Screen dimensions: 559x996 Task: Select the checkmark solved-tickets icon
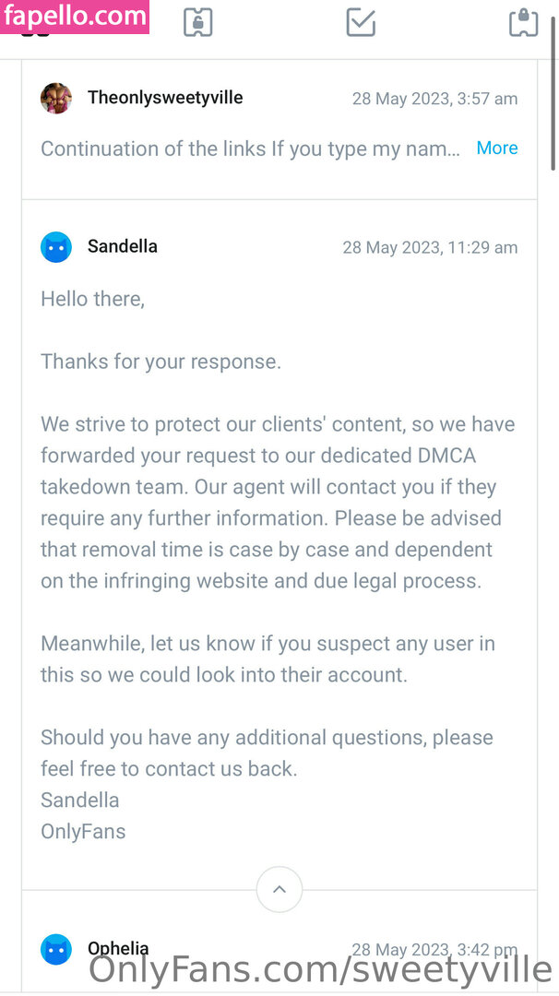pyautogui.click(x=361, y=22)
